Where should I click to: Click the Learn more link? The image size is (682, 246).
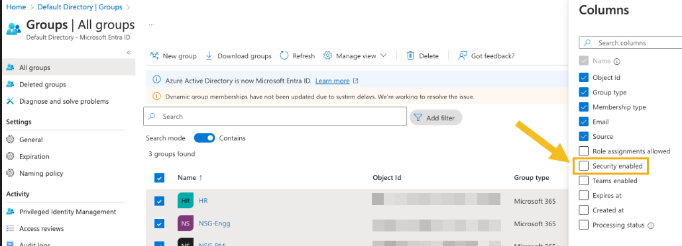point(332,81)
